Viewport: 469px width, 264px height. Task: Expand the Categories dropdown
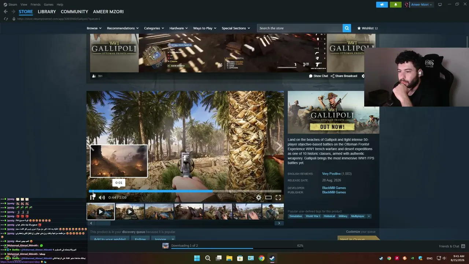click(154, 28)
